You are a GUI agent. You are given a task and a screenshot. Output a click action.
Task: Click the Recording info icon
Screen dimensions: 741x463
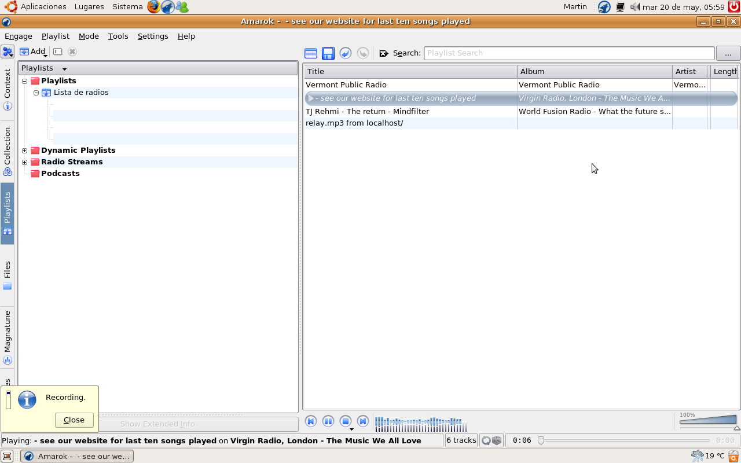27,399
